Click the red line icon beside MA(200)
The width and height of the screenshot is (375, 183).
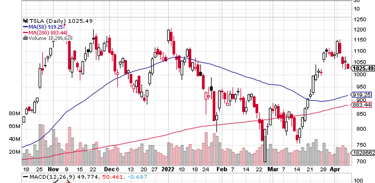pyautogui.click(x=26, y=32)
